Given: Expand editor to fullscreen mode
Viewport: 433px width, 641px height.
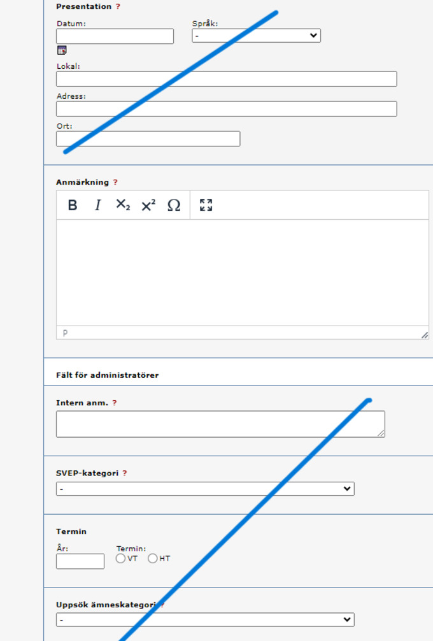Looking at the screenshot, I should click(x=206, y=205).
